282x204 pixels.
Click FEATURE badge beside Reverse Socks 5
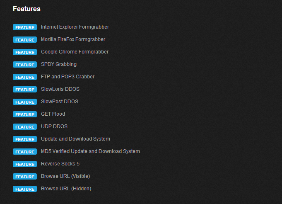click(25, 164)
